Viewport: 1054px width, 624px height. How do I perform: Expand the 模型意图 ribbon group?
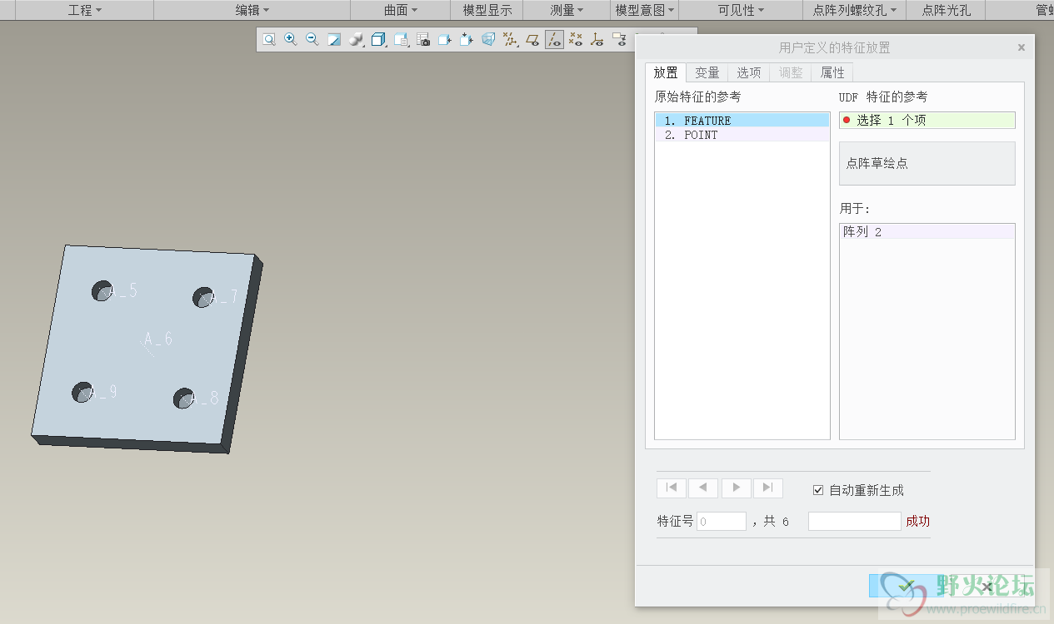pos(645,10)
